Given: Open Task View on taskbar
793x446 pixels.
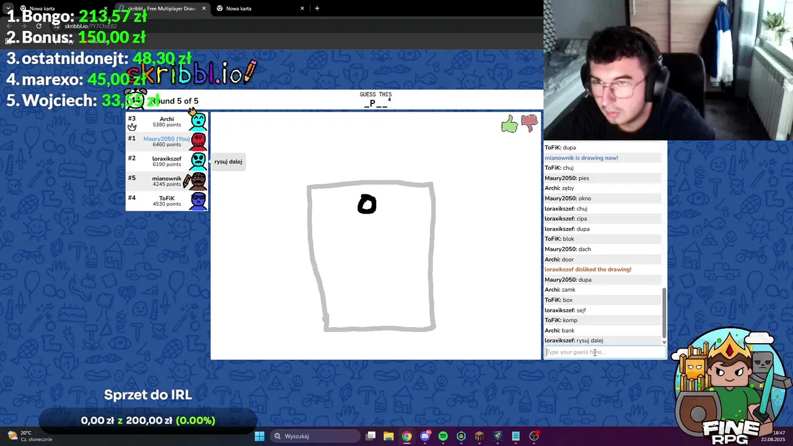Looking at the screenshot, I should (370, 436).
